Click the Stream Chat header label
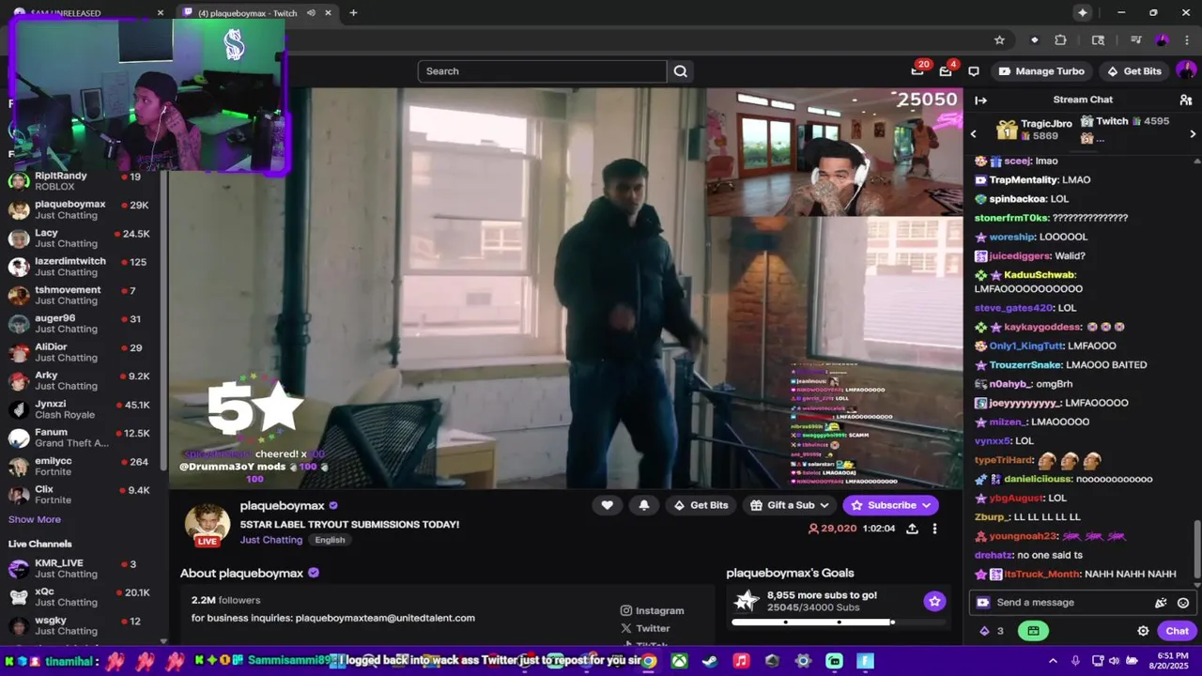Screen dimensions: 1202x676 (x=1083, y=100)
